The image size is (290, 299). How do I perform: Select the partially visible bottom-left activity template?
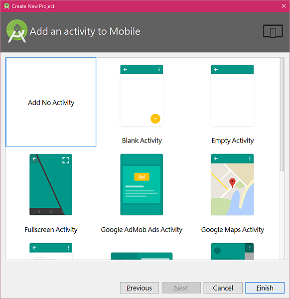point(51,251)
